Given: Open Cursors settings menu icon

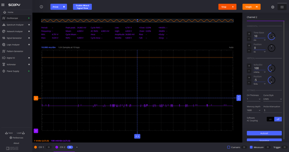Looking at the screenshot, I should coord(244,147).
